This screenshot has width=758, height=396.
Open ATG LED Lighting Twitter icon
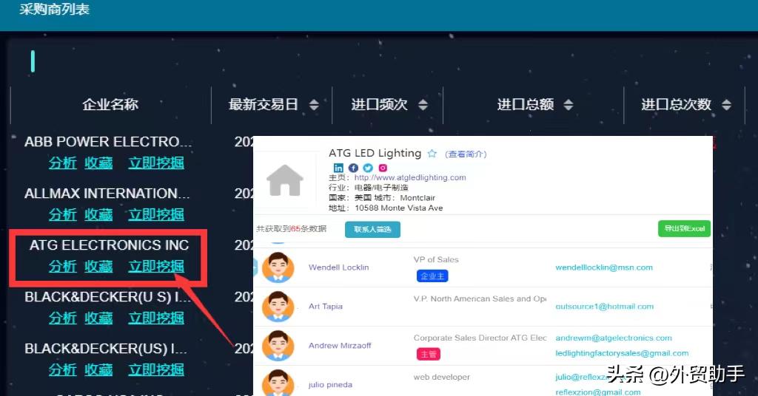pos(368,168)
